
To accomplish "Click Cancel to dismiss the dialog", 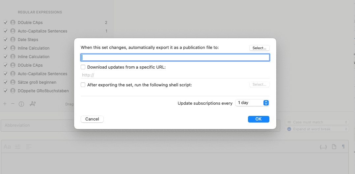I will (92, 119).
